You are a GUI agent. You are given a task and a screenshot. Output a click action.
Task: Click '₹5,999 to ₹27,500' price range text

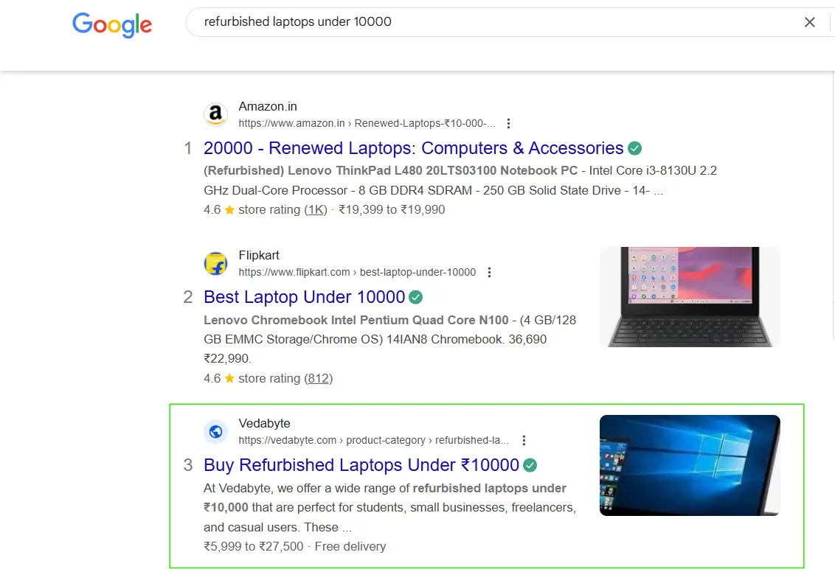coord(254,547)
